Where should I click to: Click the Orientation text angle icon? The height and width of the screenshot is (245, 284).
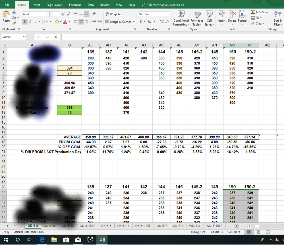pos(94,14)
